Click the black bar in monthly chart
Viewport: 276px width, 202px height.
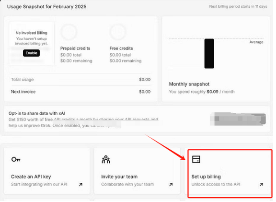pos(209,54)
